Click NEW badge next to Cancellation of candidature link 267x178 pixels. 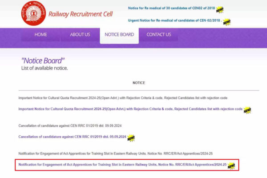(131, 138)
